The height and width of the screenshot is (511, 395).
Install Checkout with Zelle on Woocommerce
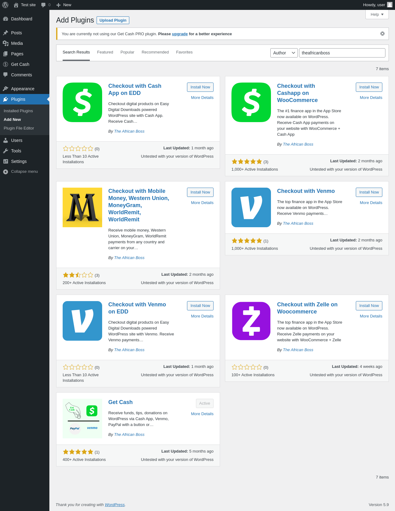click(369, 306)
